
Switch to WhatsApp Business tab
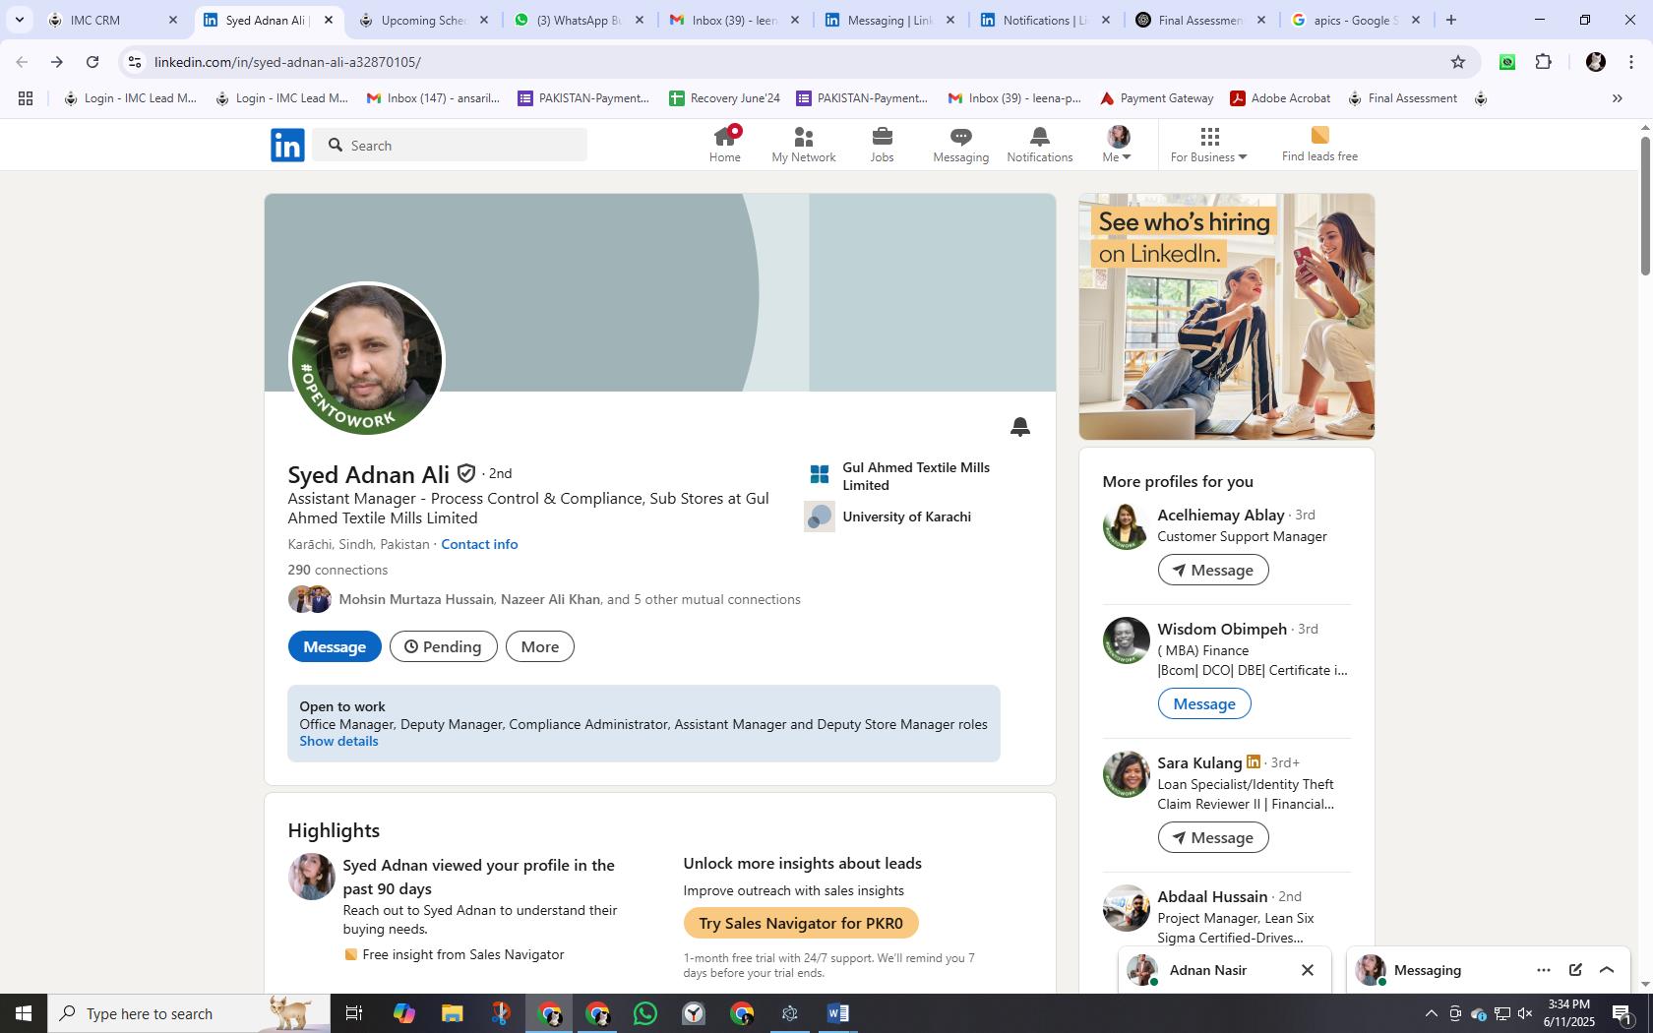coord(579,20)
